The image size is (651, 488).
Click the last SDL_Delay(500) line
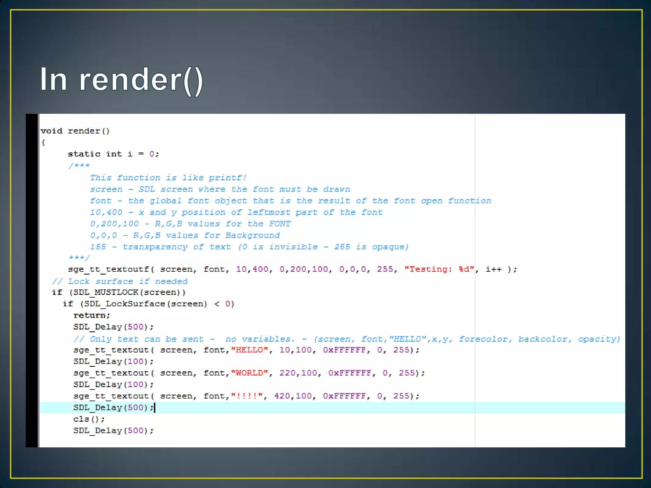pyautogui.click(x=113, y=430)
